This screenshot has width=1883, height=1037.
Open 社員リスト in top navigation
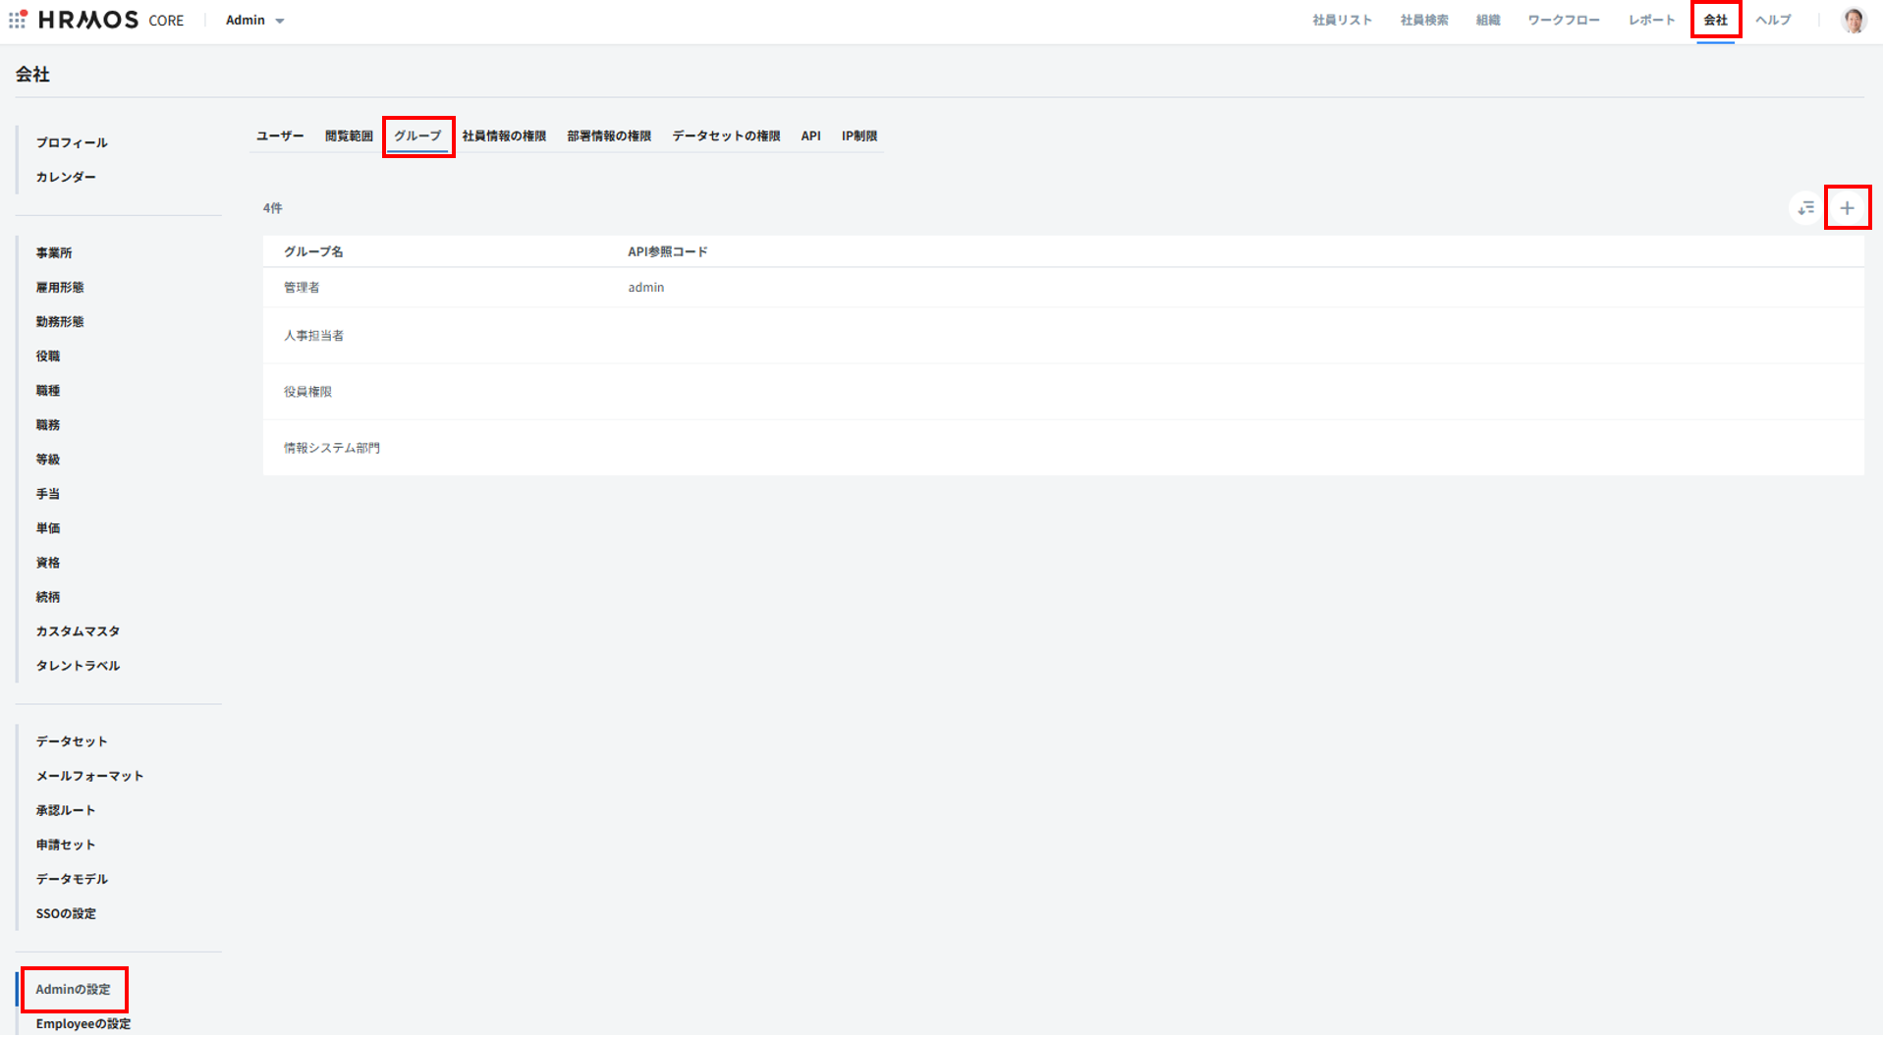click(x=1342, y=21)
